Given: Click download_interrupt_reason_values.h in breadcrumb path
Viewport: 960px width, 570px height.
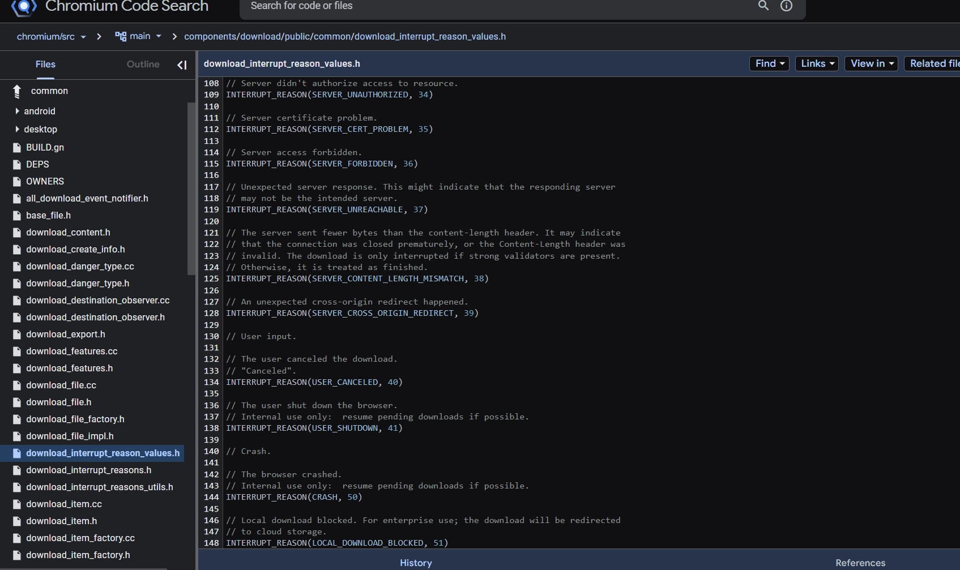Looking at the screenshot, I should pyautogui.click(x=430, y=36).
